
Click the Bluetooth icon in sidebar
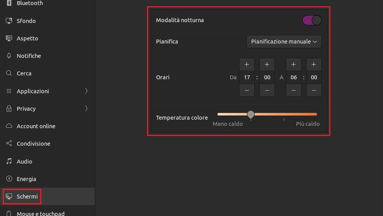[x=9, y=3]
